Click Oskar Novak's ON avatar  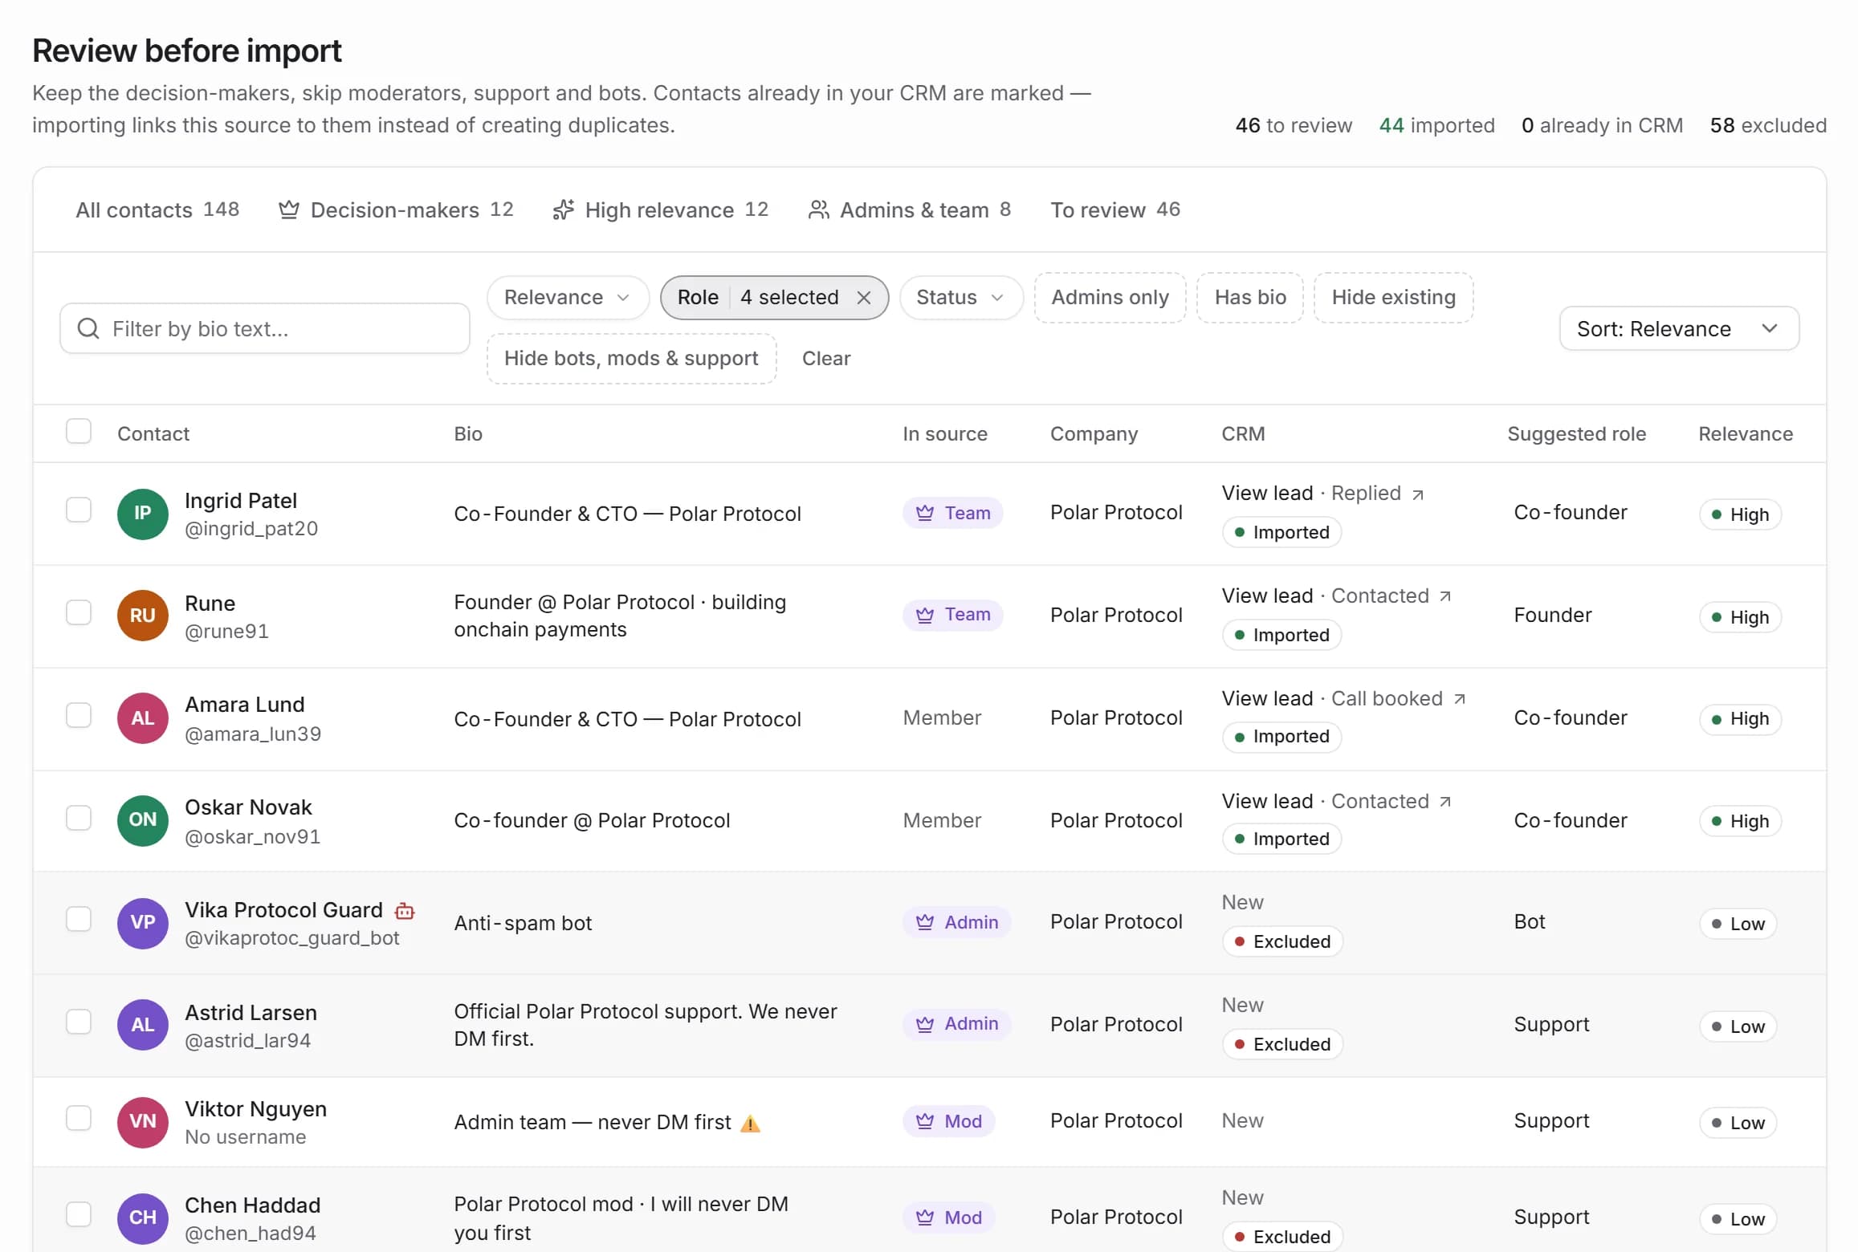coord(143,820)
